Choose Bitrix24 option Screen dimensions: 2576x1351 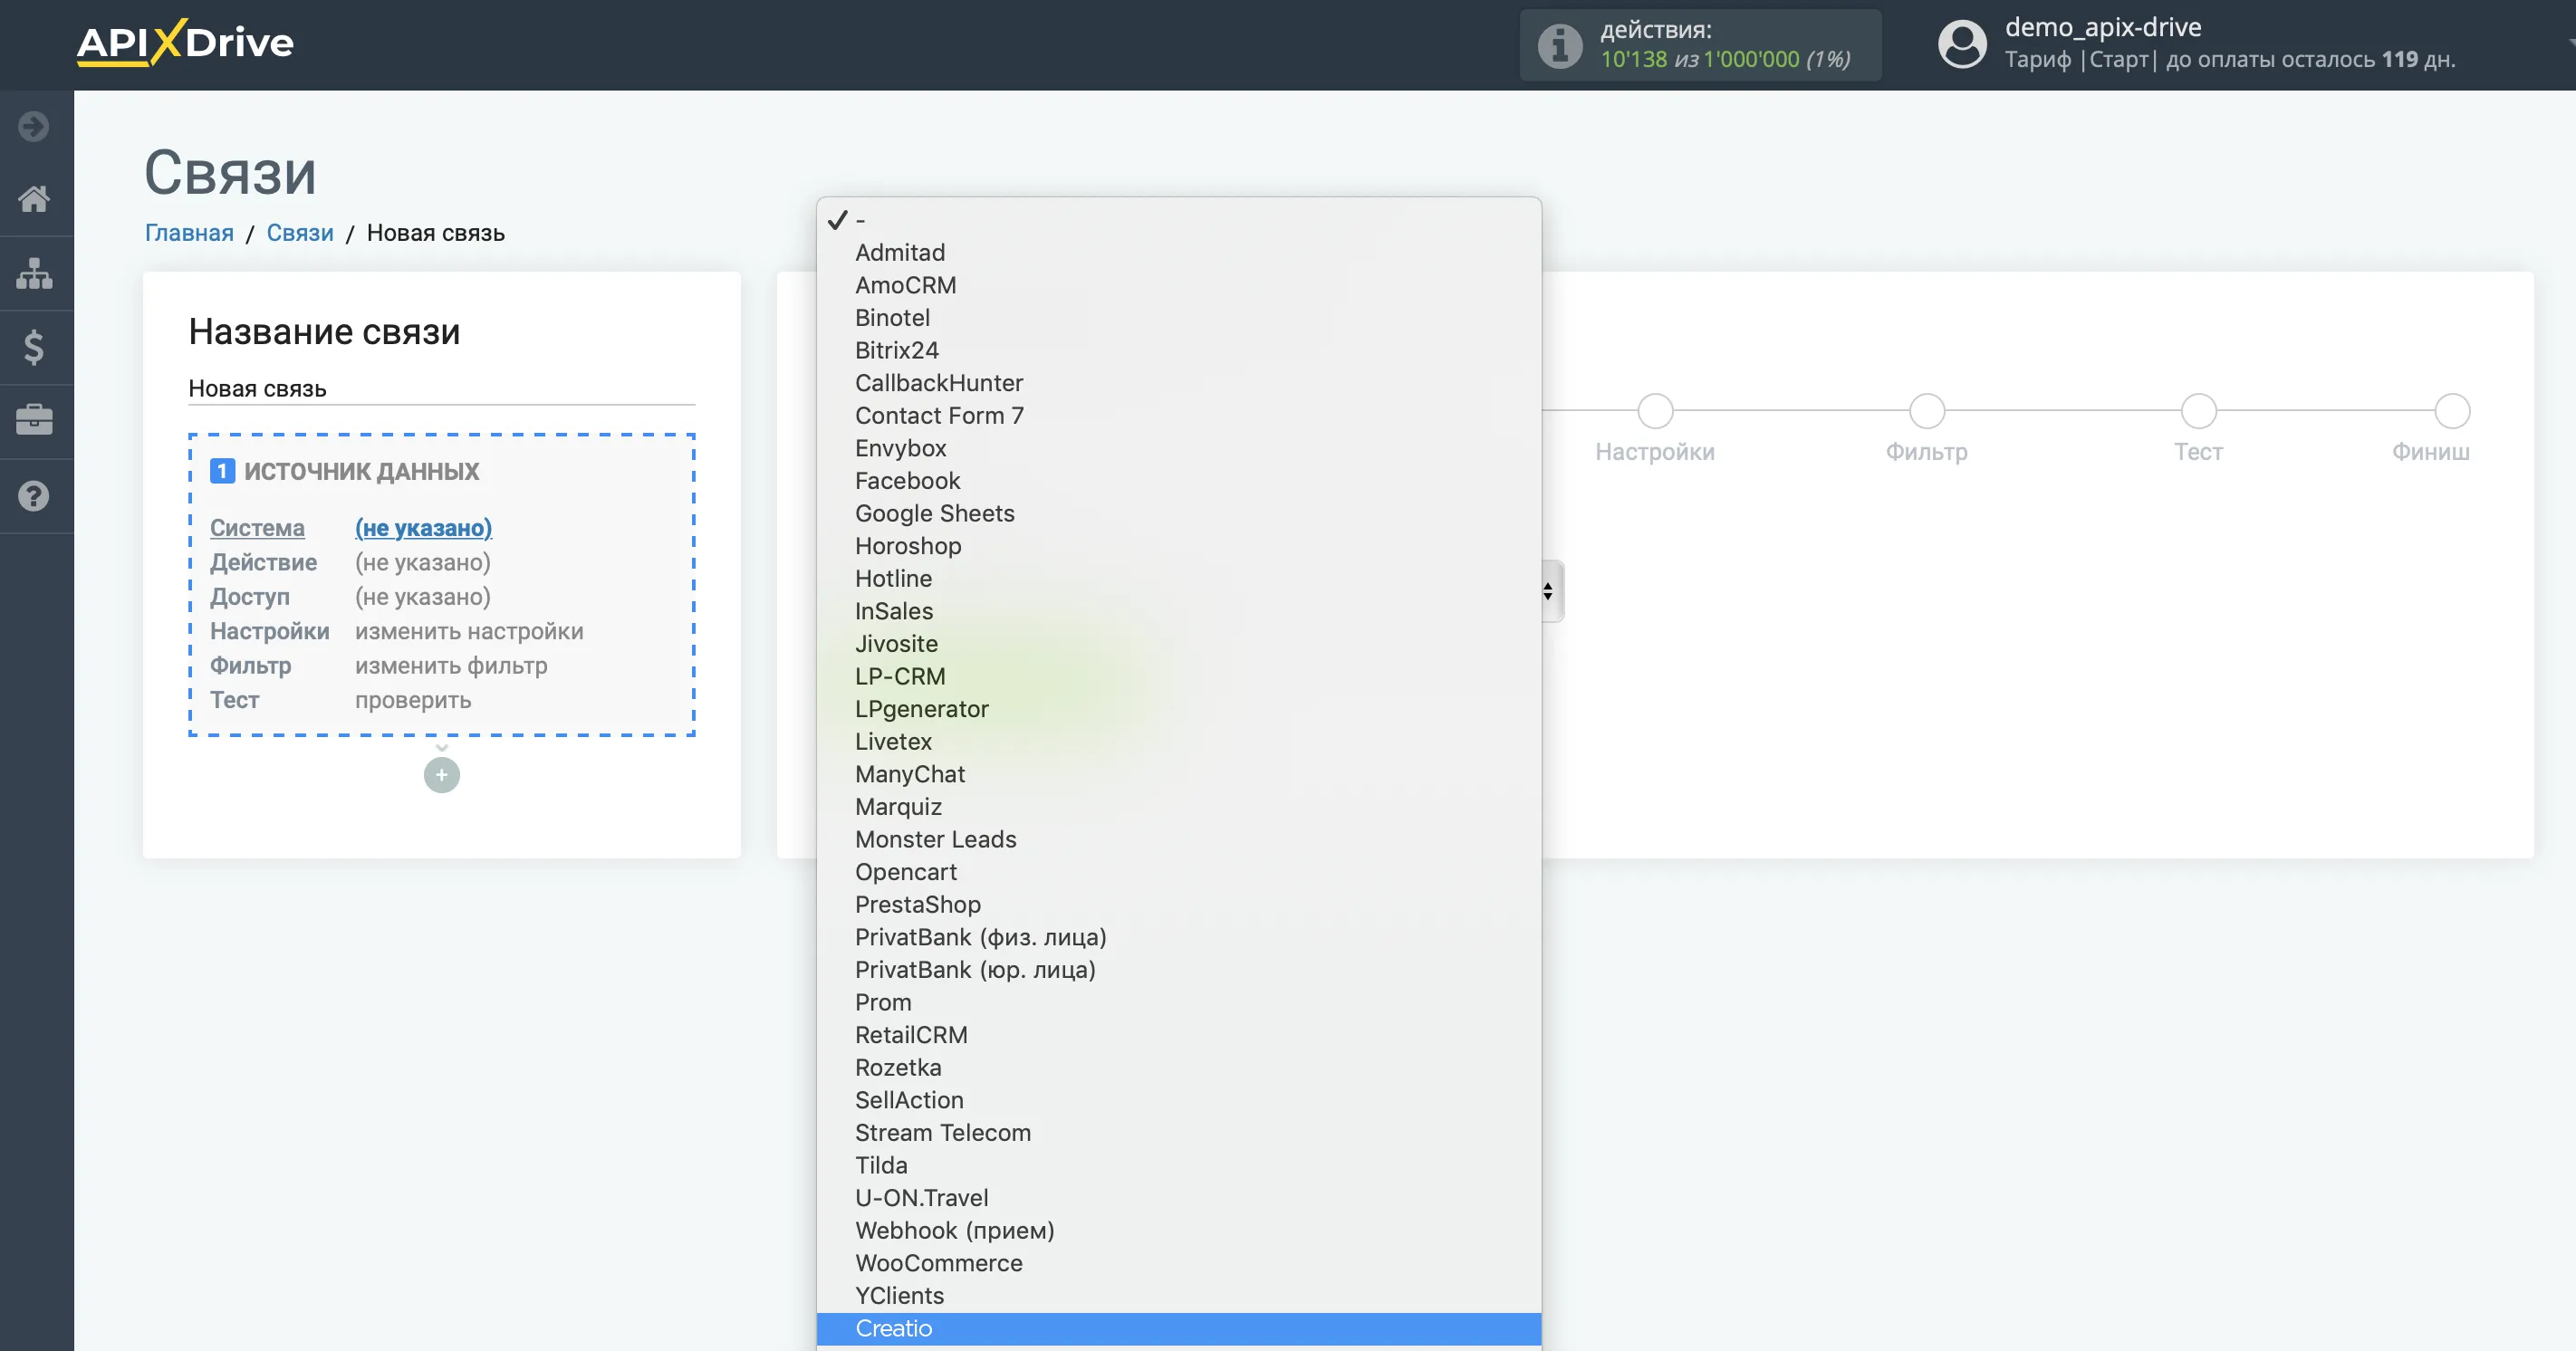[x=1179, y=351]
